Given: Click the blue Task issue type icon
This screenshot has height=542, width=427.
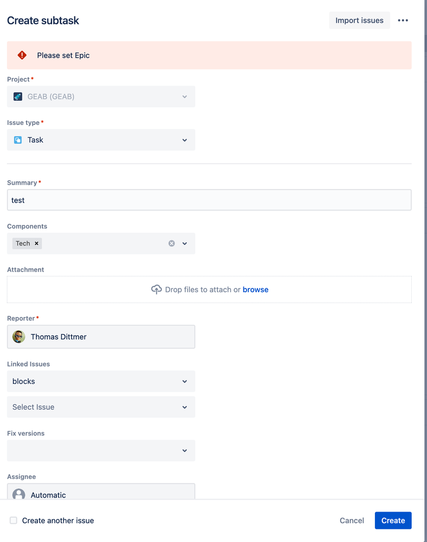Looking at the screenshot, I should (18, 140).
